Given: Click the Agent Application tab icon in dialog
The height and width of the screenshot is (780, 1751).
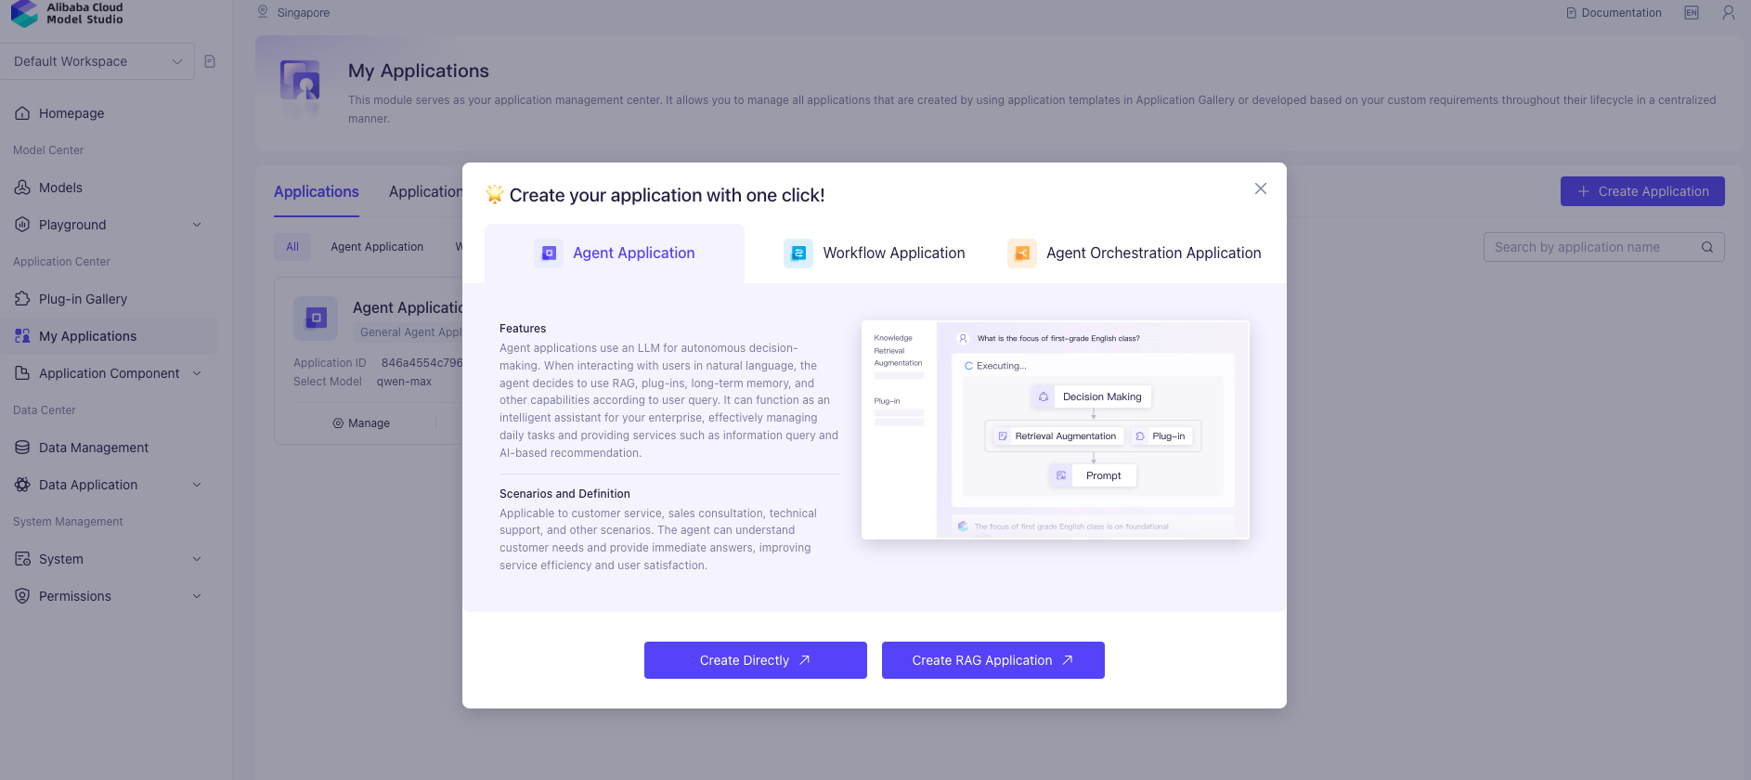Looking at the screenshot, I should 549,253.
